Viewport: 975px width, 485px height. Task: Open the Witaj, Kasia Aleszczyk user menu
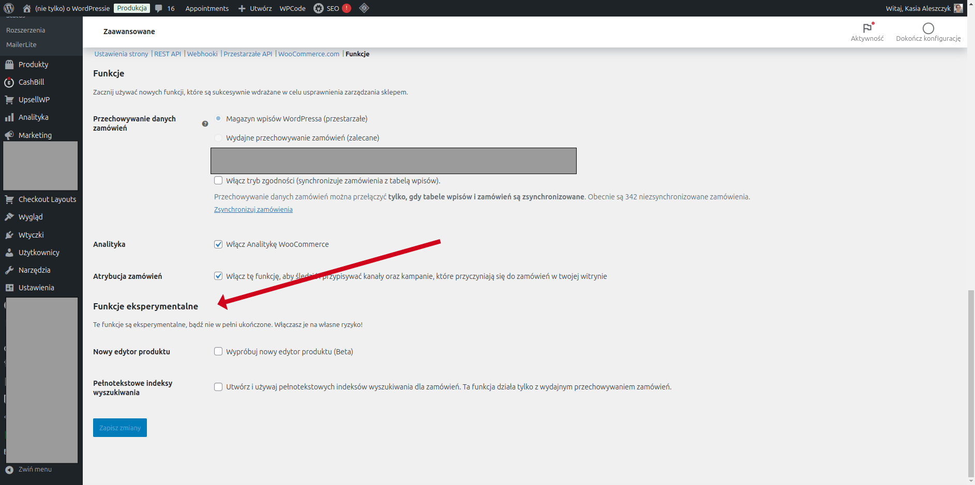(918, 8)
